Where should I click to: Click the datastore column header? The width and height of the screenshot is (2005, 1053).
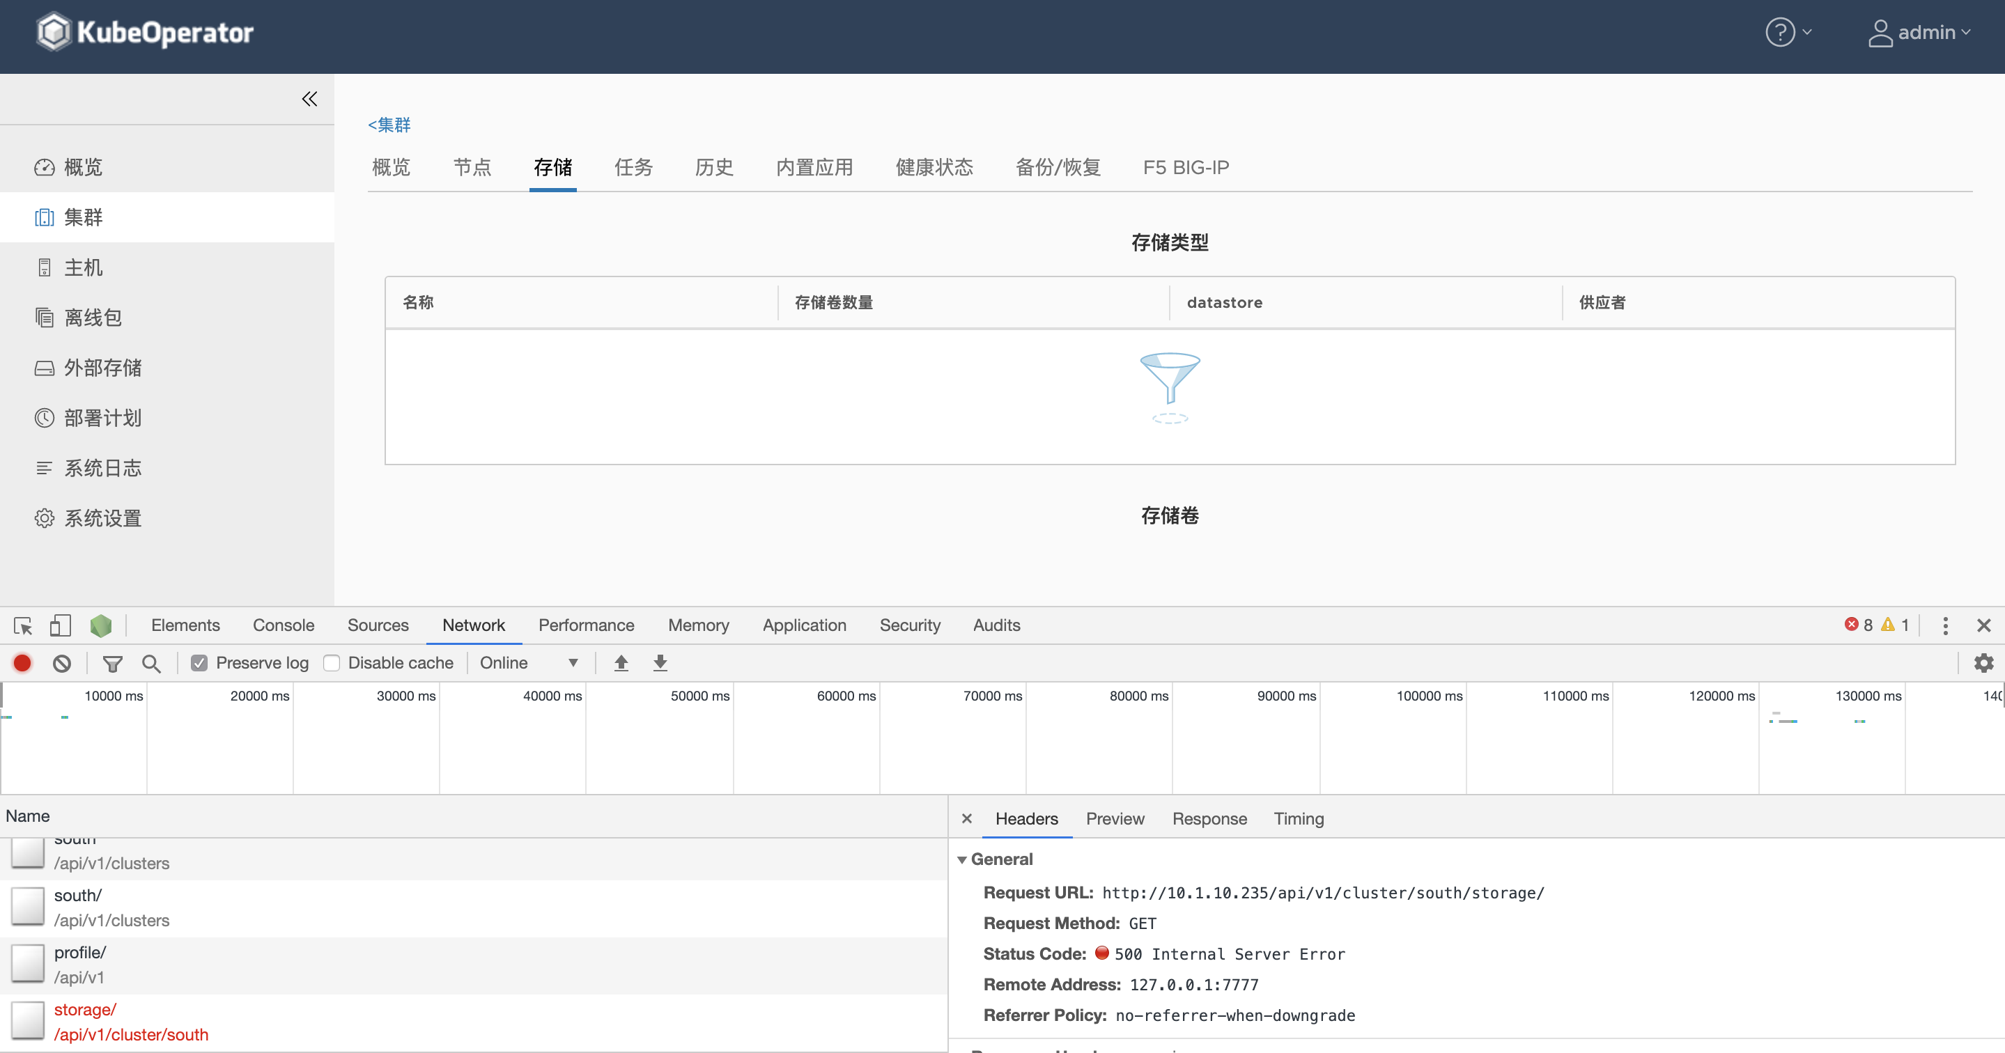click(1224, 302)
